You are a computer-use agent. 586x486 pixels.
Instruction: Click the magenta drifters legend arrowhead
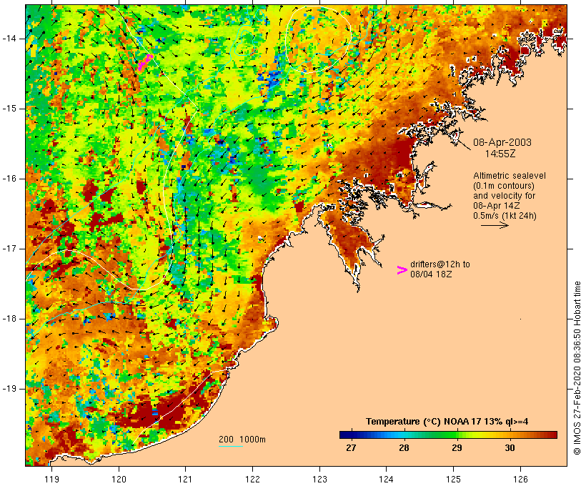402,270
